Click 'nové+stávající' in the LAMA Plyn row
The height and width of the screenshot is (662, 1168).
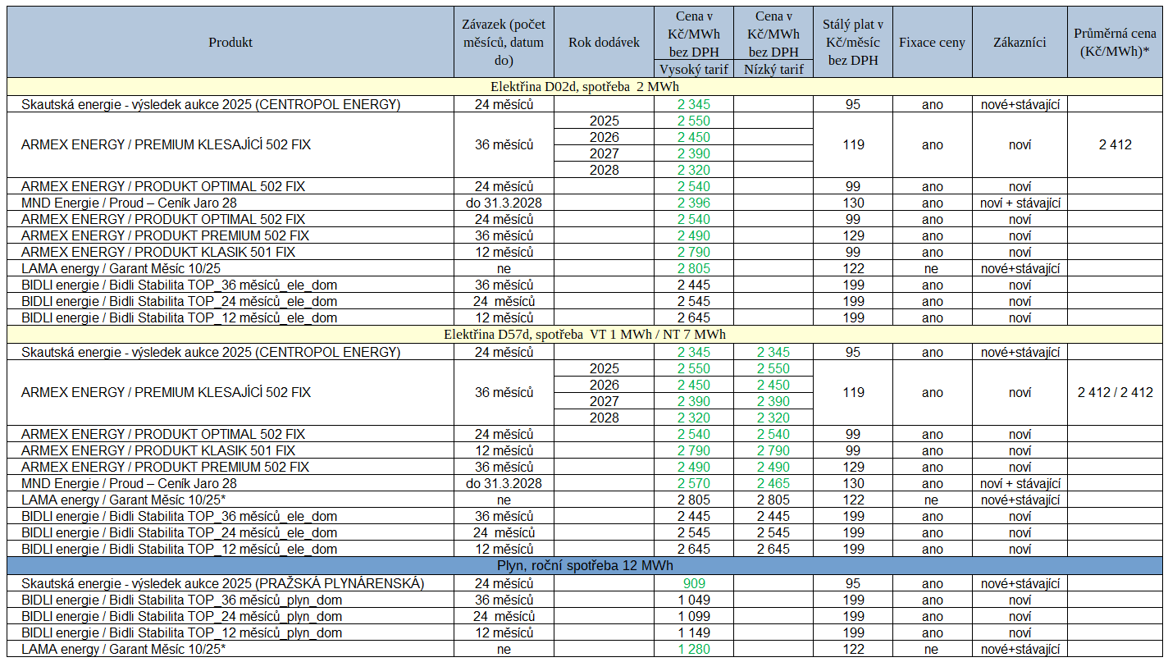click(x=1020, y=649)
